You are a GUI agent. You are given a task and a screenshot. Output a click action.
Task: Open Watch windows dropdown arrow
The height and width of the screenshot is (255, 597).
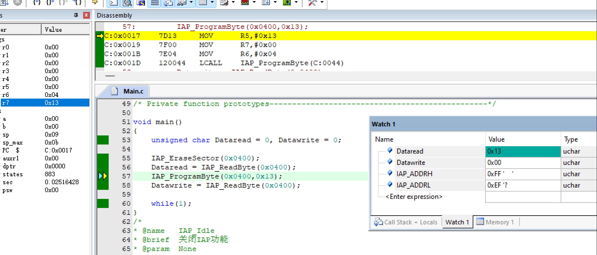pos(191,2)
